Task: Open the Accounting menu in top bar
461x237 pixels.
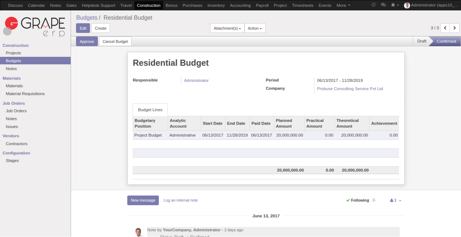Action: (x=240, y=5)
